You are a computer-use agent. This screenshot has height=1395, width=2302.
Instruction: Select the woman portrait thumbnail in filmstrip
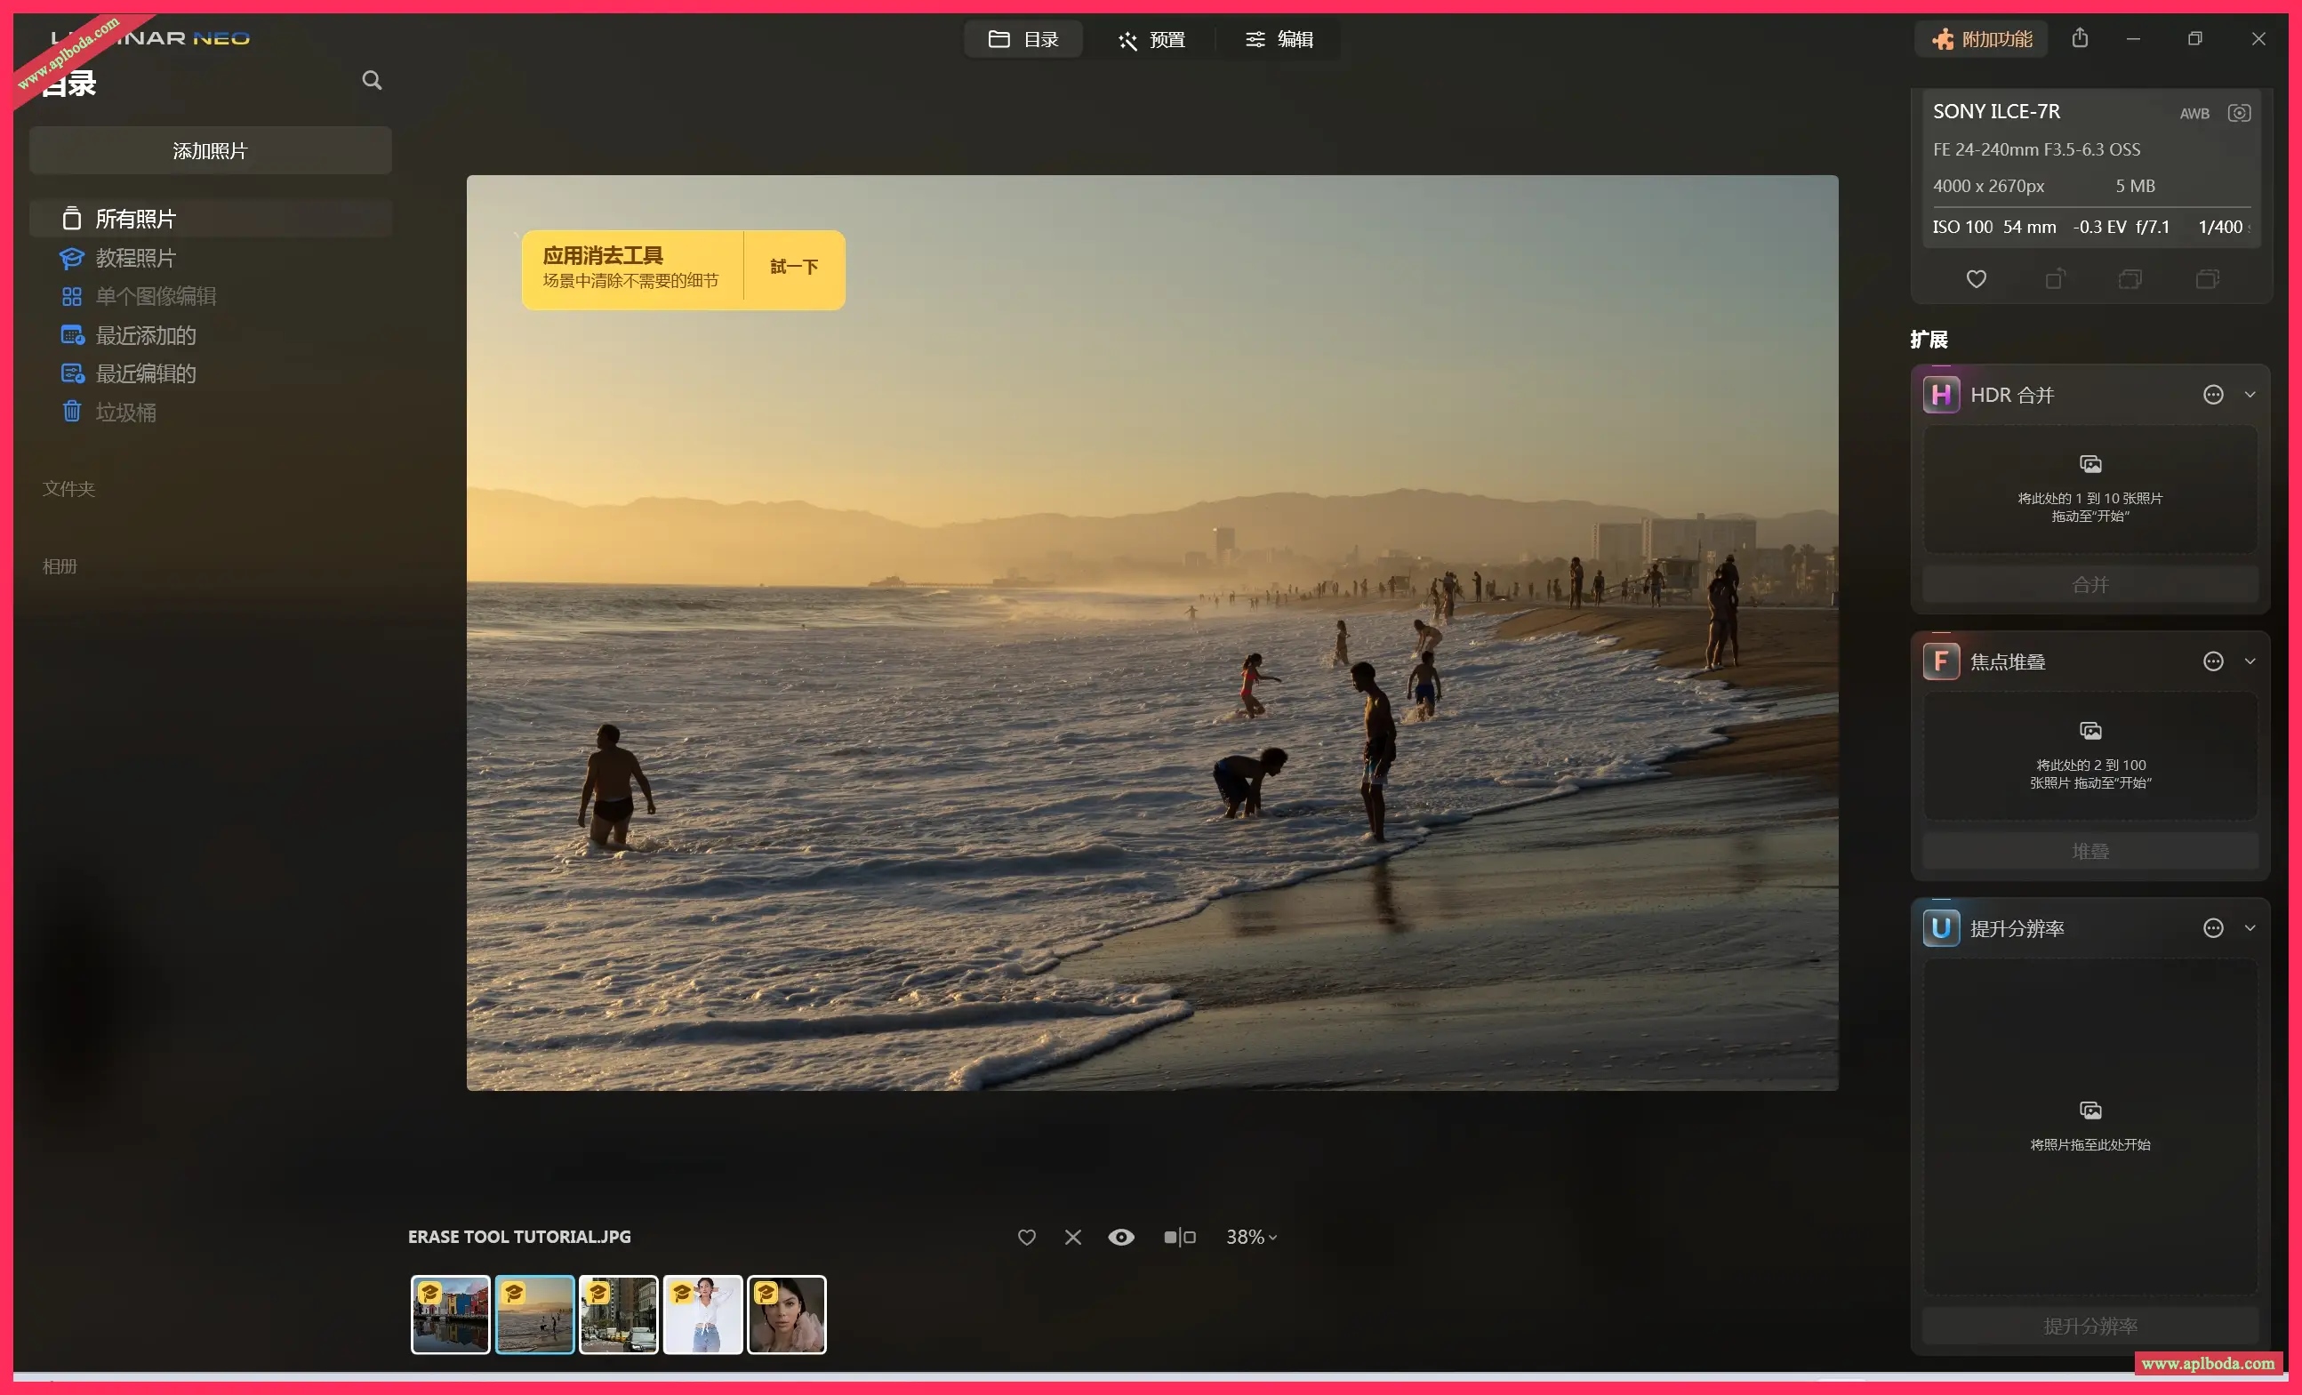coord(787,1315)
